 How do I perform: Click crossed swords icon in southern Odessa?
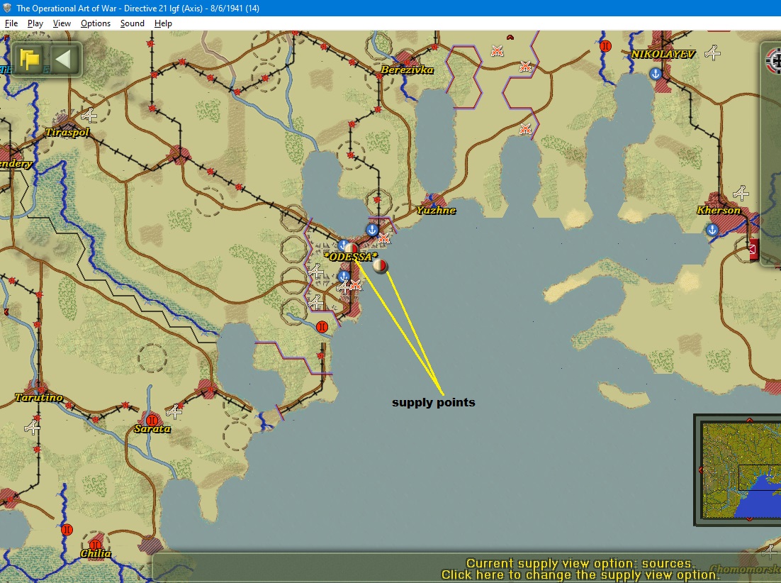[x=354, y=285]
